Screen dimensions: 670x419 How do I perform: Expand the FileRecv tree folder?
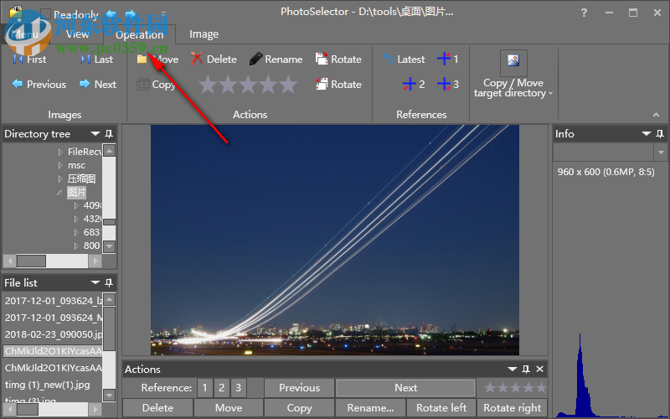click(60, 152)
